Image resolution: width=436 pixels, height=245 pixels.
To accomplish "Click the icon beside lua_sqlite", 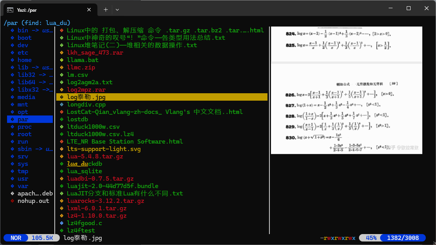I will [62, 171].
